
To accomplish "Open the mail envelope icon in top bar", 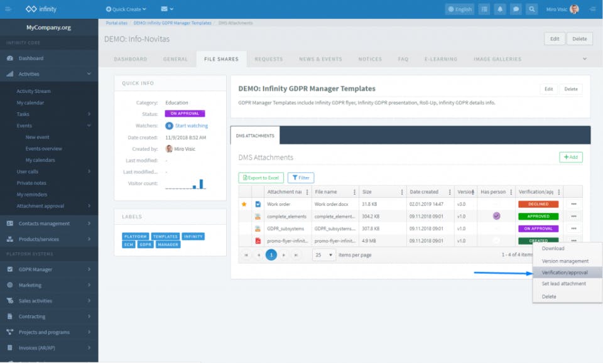I will 165,9.
